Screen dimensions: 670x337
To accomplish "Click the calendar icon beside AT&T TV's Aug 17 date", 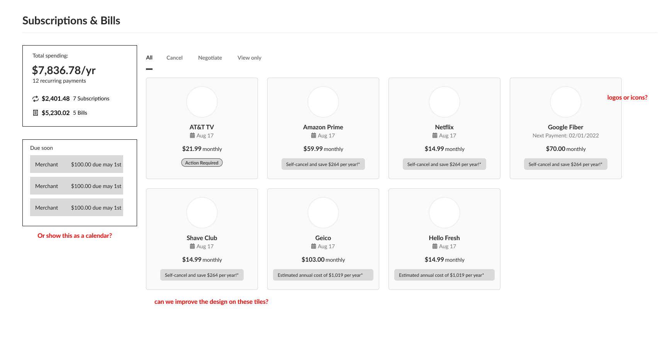I will 192,135.
